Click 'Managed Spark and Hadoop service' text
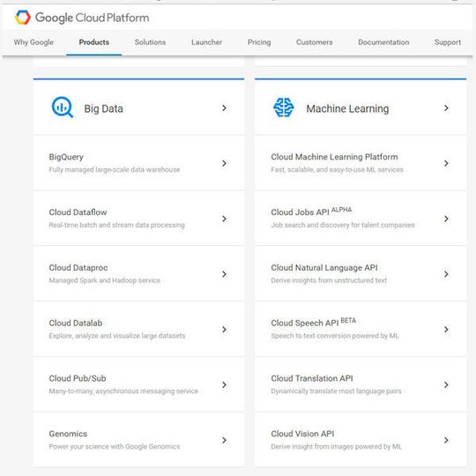The height and width of the screenshot is (476, 476). (104, 280)
